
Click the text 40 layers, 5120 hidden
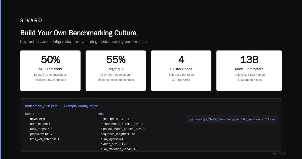249,75
